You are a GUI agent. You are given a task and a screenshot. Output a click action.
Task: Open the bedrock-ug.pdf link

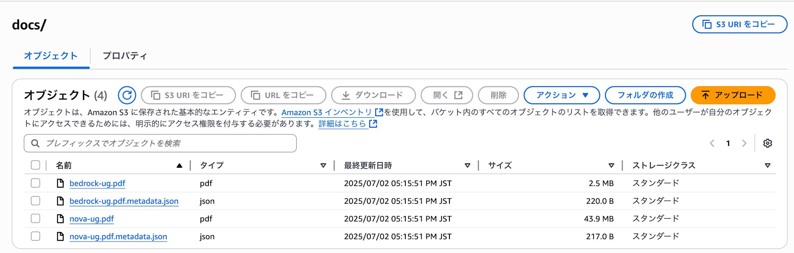pyautogui.click(x=97, y=184)
